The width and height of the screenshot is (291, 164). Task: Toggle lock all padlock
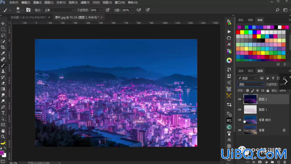[267, 91]
